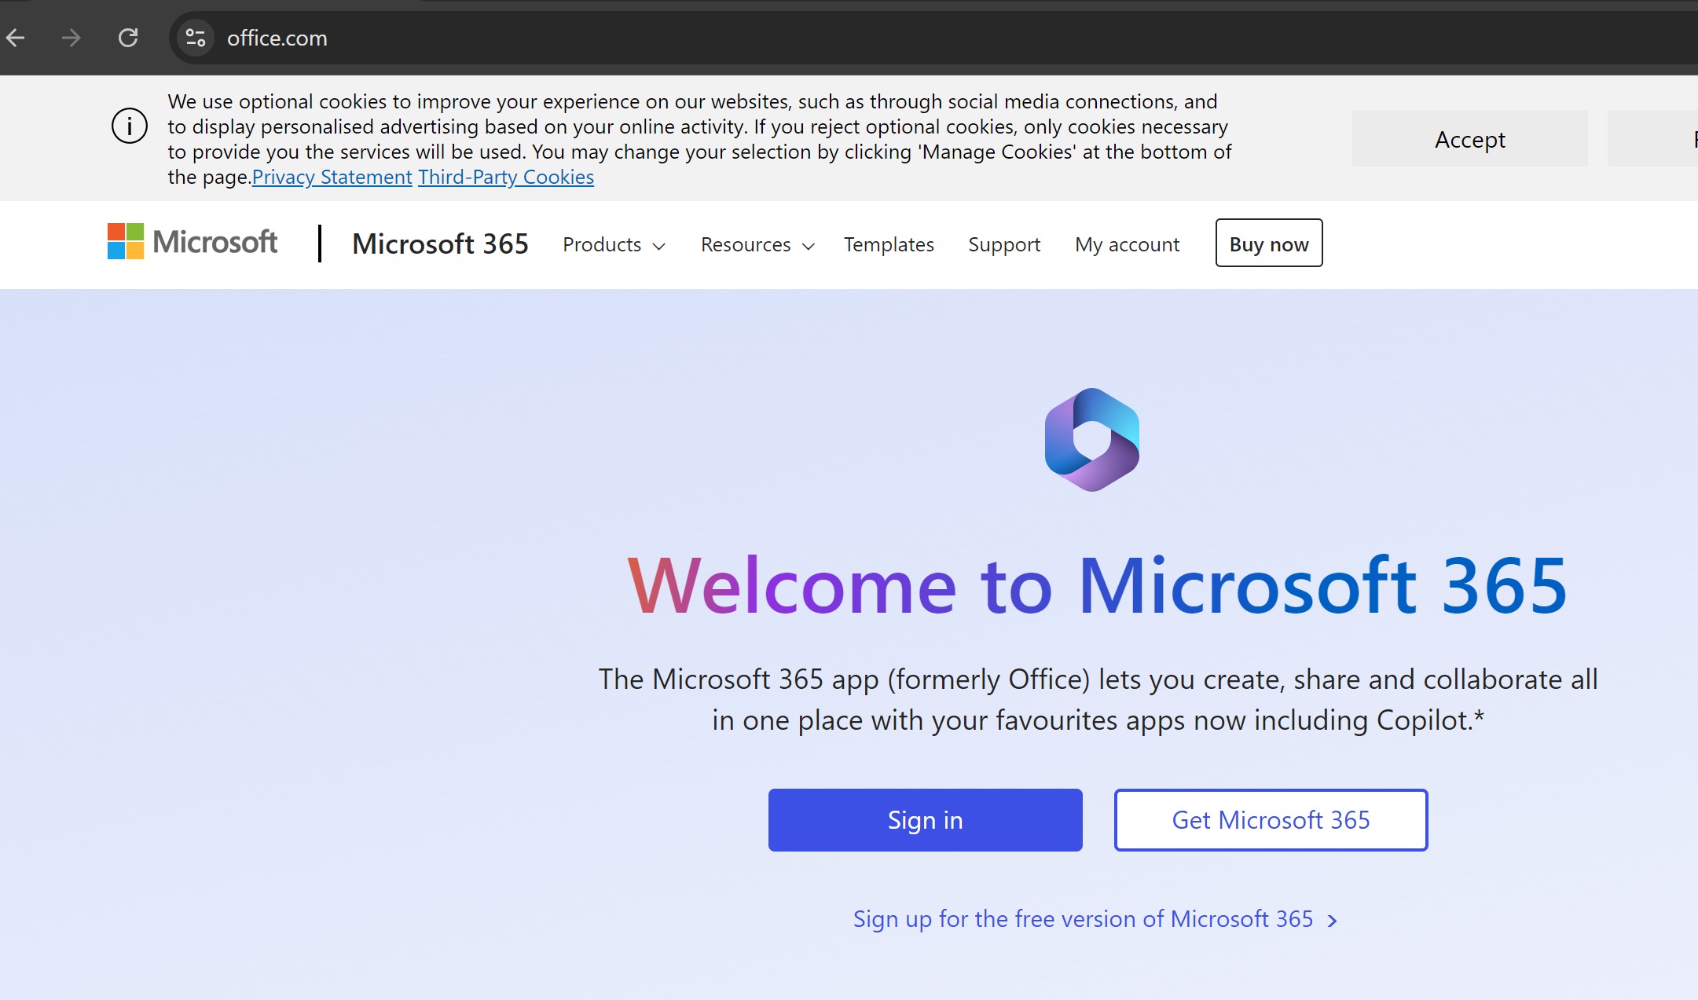Click Get Microsoft 365 button

click(x=1271, y=820)
